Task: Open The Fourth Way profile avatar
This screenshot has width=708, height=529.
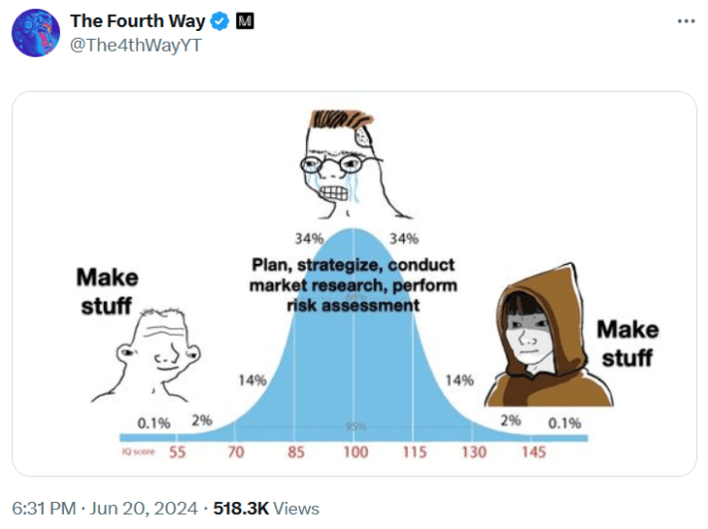Action: [36, 33]
